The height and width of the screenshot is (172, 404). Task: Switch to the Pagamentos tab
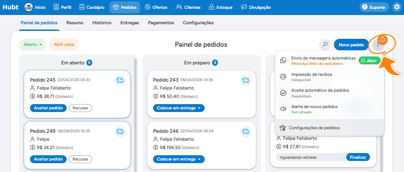pos(161,22)
